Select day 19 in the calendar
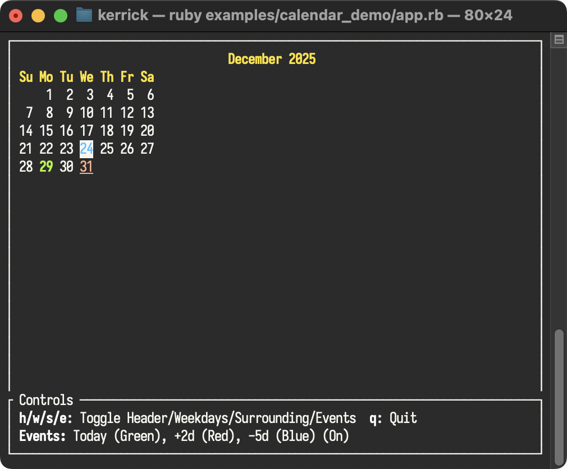The width and height of the screenshot is (567, 469). coord(127,131)
